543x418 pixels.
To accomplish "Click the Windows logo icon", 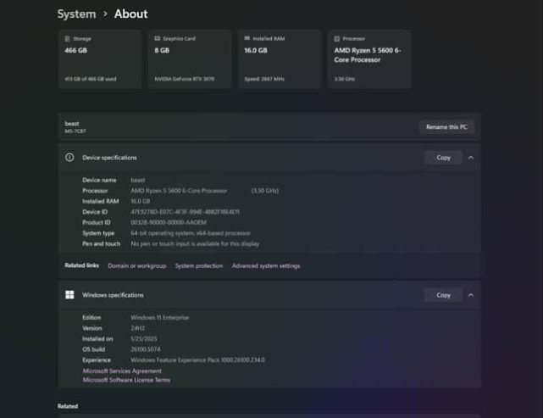I will click(x=69, y=294).
